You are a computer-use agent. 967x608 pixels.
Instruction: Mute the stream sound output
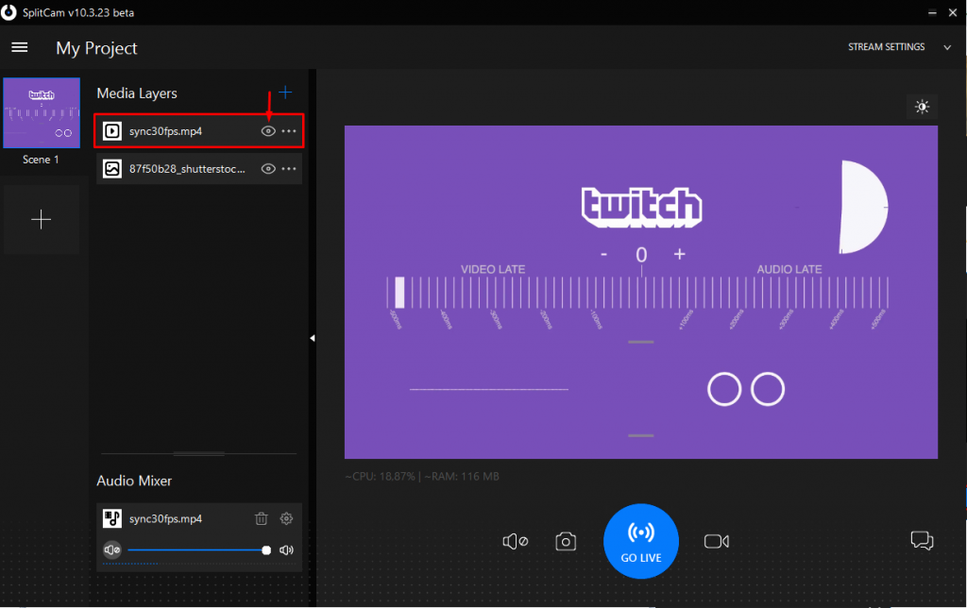tap(515, 541)
